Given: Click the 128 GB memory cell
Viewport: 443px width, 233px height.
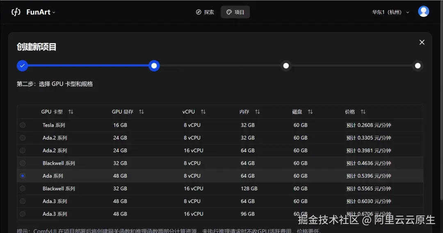Looking at the screenshot, I should tap(249, 188).
